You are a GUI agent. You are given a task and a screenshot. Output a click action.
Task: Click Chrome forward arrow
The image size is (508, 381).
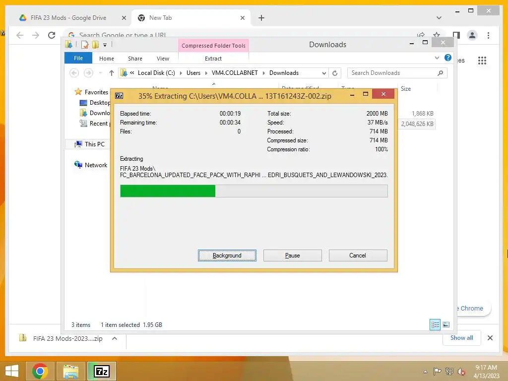click(36, 35)
